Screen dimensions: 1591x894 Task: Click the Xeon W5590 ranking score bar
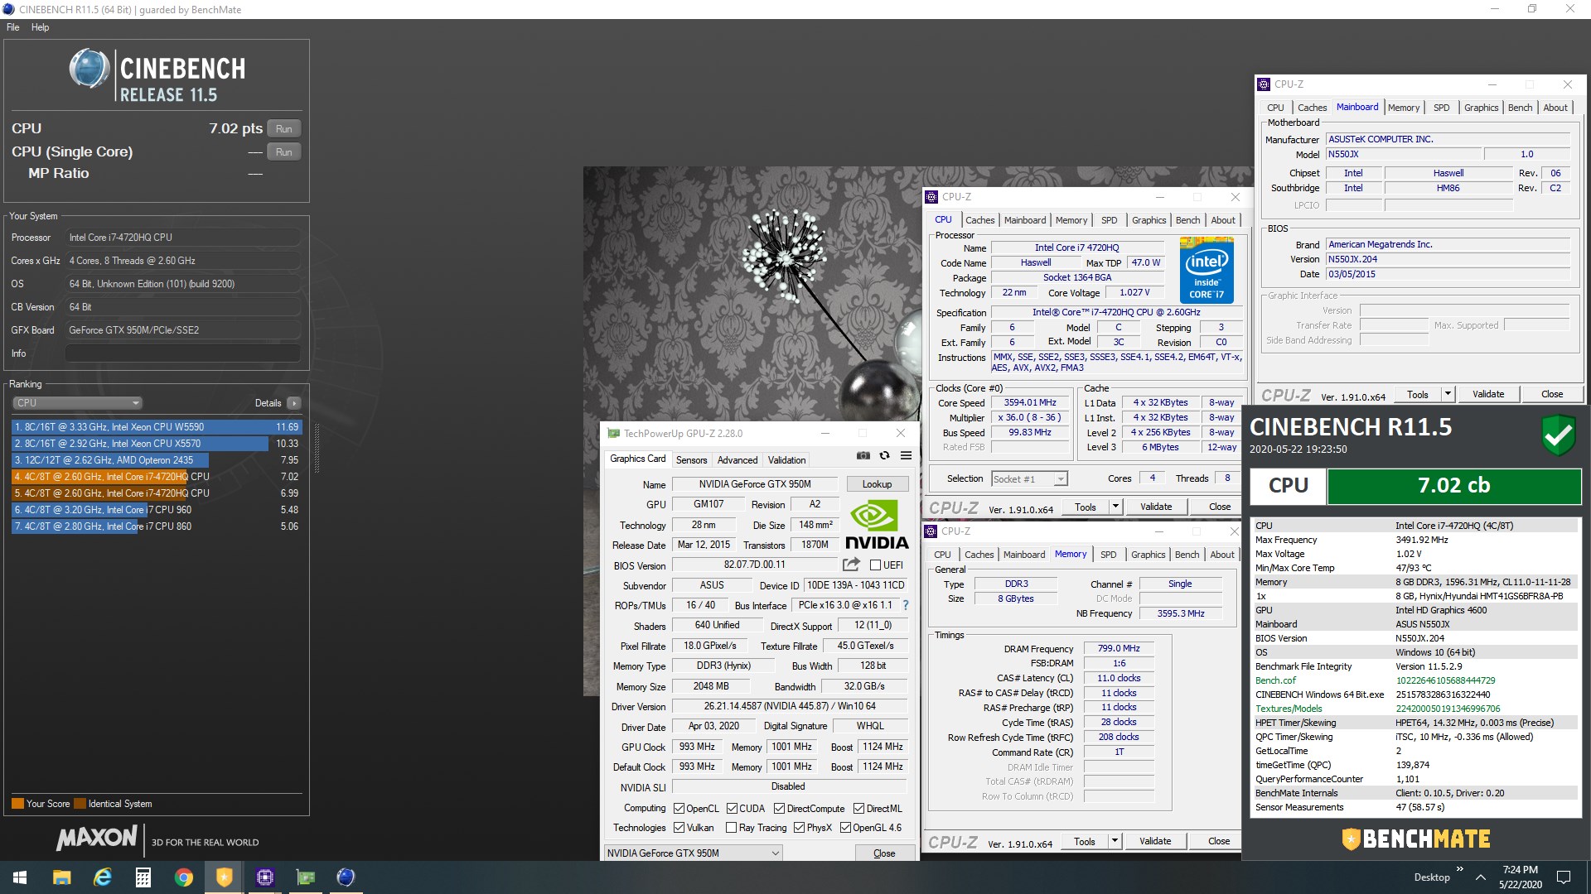tap(157, 427)
